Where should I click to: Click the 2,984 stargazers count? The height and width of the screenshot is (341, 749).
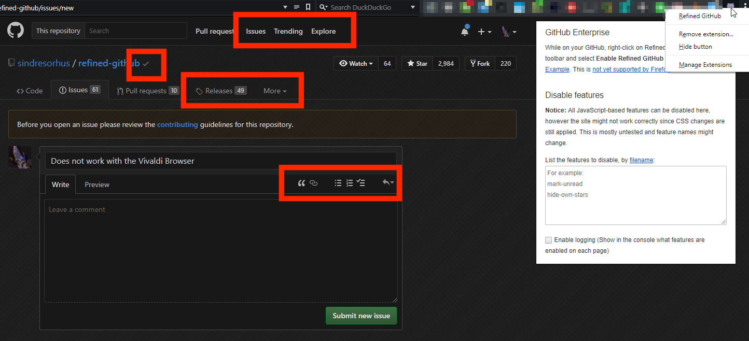[x=446, y=63]
